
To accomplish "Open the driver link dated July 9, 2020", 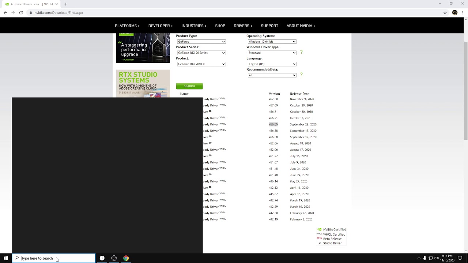I will coord(214,162).
